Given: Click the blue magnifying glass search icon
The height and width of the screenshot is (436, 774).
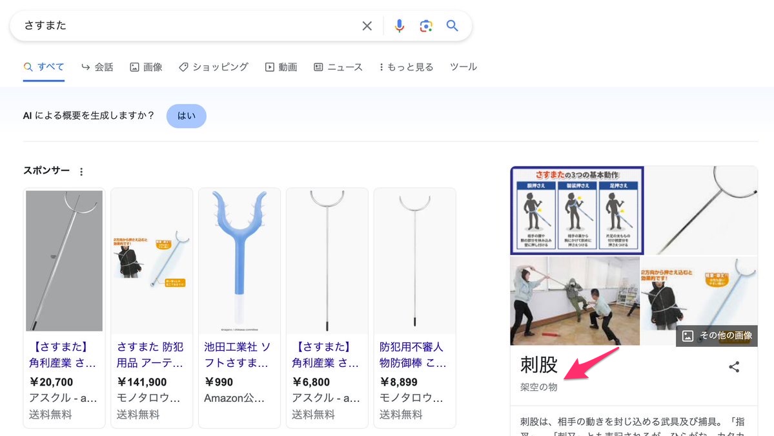Looking at the screenshot, I should tap(452, 26).
